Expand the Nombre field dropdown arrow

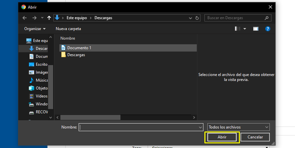pyautogui.click(x=200, y=127)
